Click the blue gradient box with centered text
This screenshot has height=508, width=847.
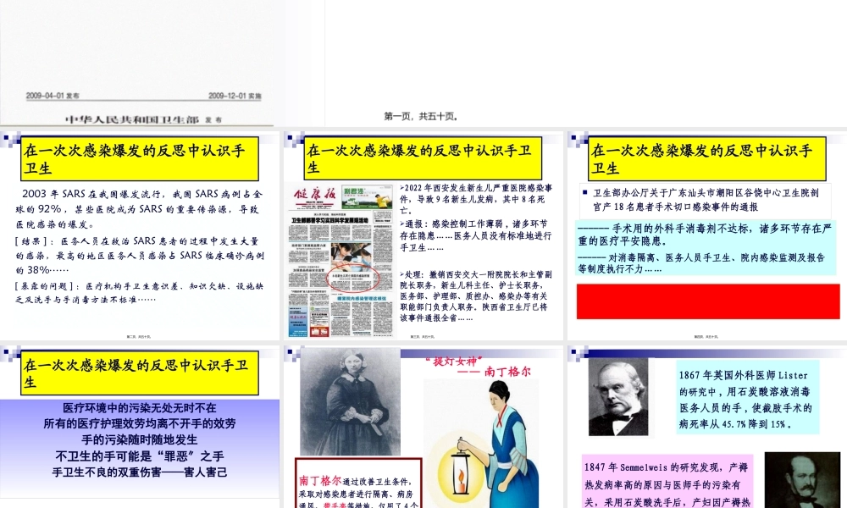[x=140, y=440]
